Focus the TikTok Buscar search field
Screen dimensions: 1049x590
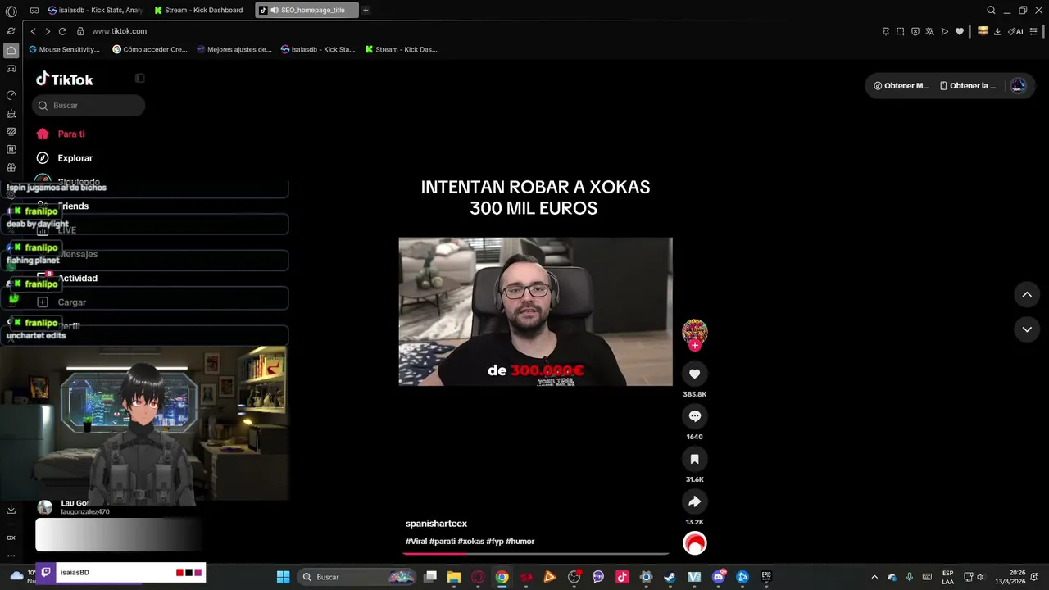pos(89,106)
